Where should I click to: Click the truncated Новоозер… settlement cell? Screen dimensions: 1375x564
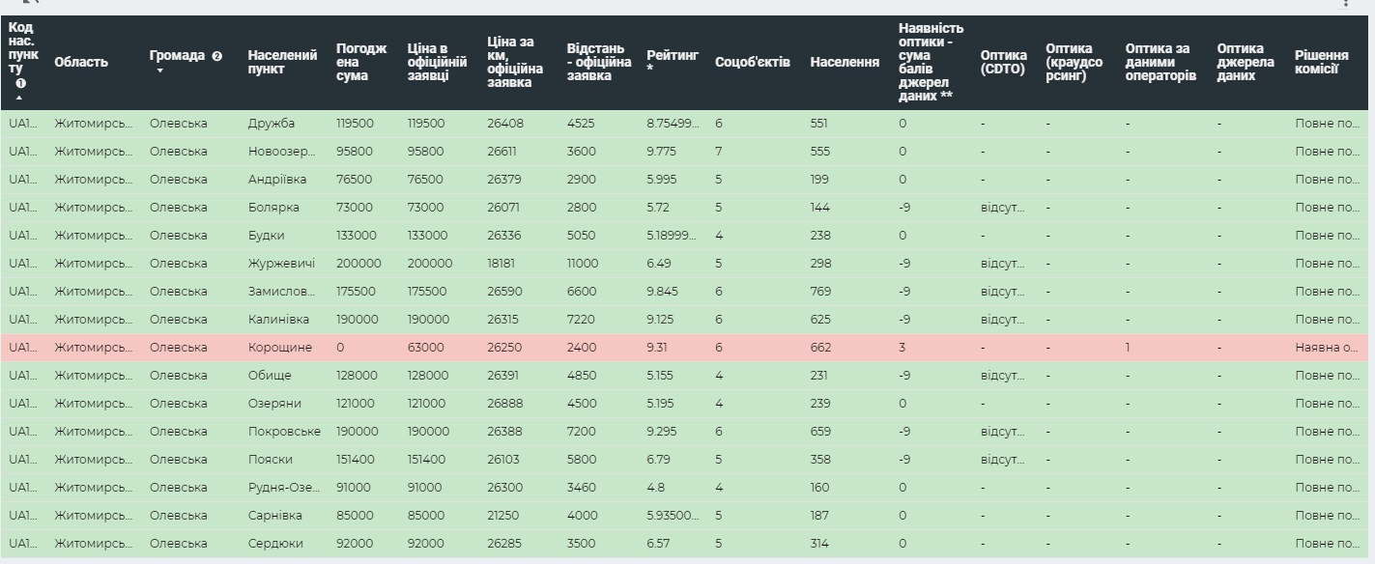pos(281,152)
